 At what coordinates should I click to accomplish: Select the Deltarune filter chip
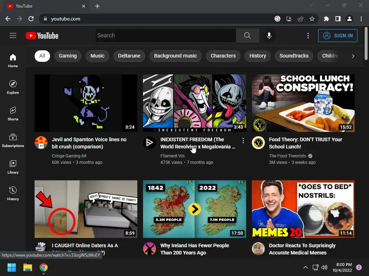tap(129, 56)
